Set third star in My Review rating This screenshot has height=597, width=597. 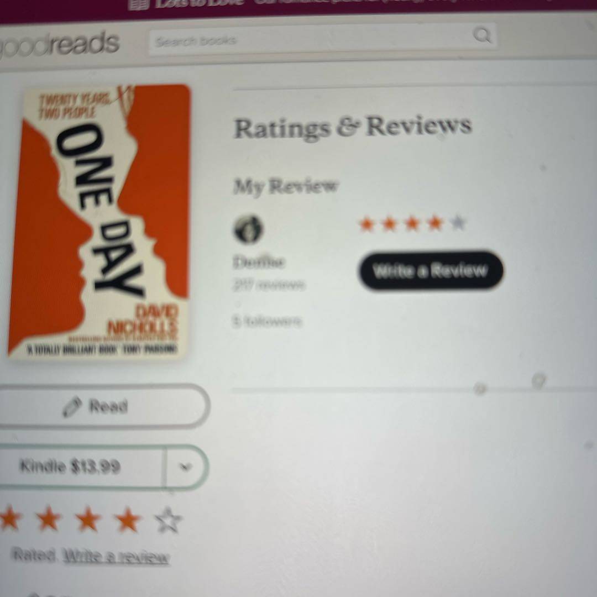coord(412,223)
